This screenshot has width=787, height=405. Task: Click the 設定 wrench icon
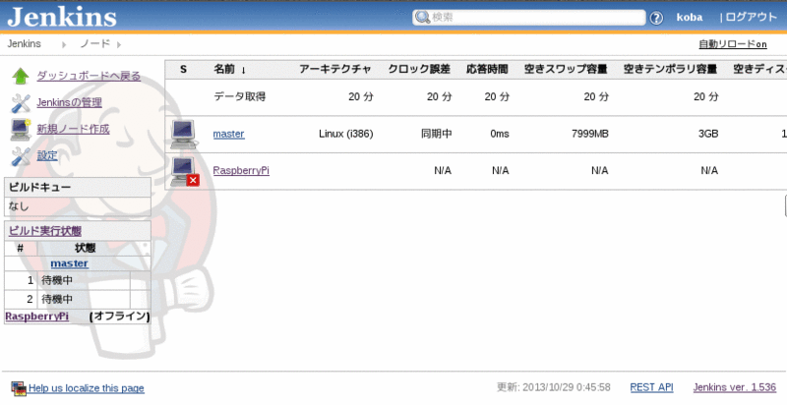pyautogui.click(x=21, y=156)
